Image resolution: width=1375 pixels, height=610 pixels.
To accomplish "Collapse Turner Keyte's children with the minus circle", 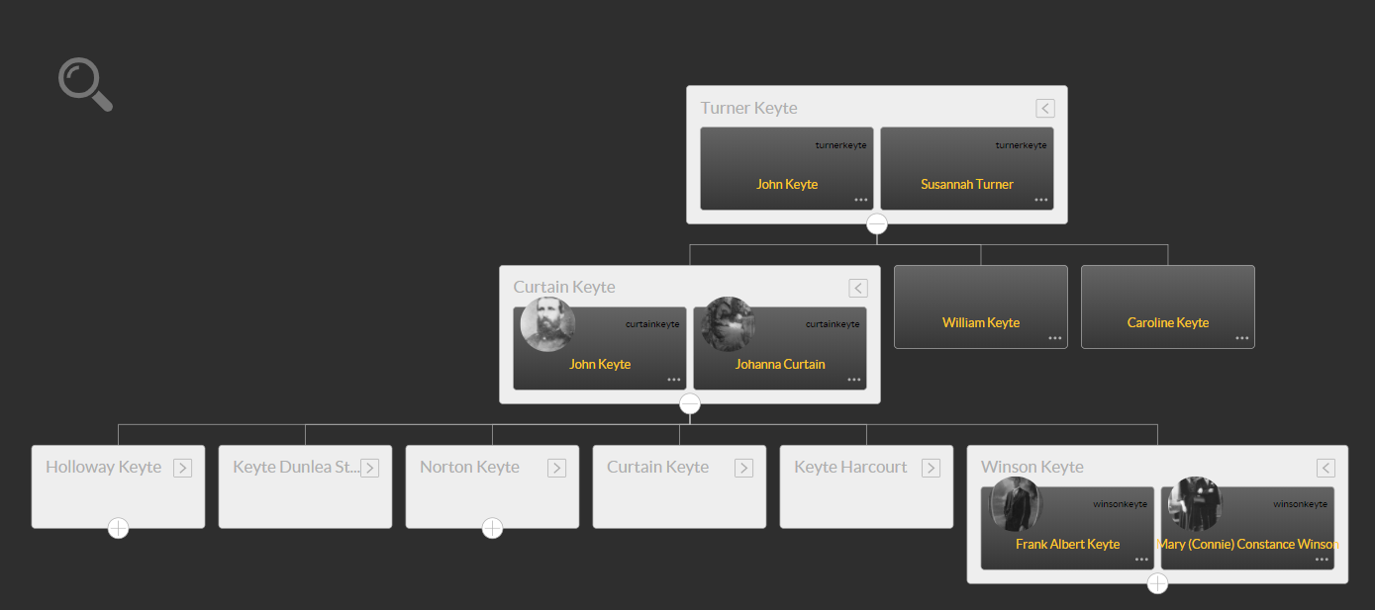I will (x=877, y=223).
